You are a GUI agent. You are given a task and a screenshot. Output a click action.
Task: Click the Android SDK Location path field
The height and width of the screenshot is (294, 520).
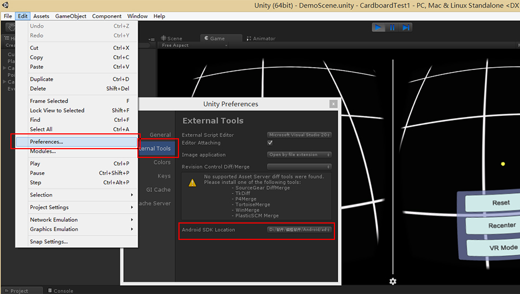click(x=299, y=230)
